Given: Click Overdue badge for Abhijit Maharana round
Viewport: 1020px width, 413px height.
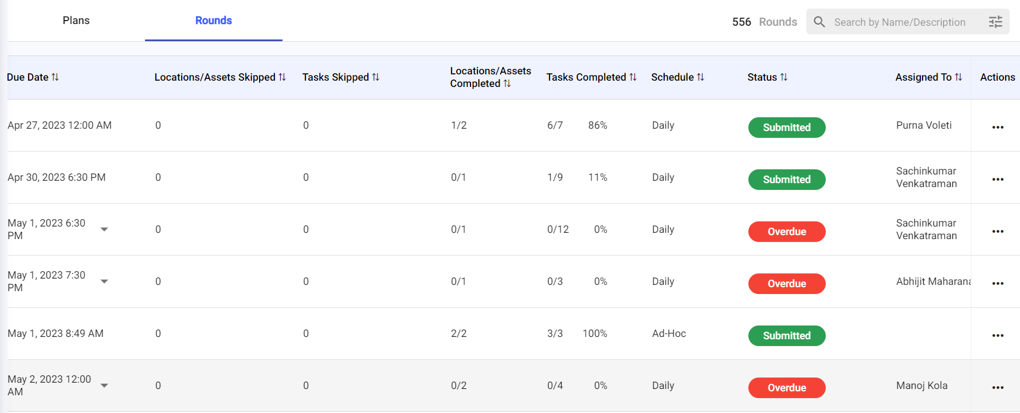Looking at the screenshot, I should point(786,284).
